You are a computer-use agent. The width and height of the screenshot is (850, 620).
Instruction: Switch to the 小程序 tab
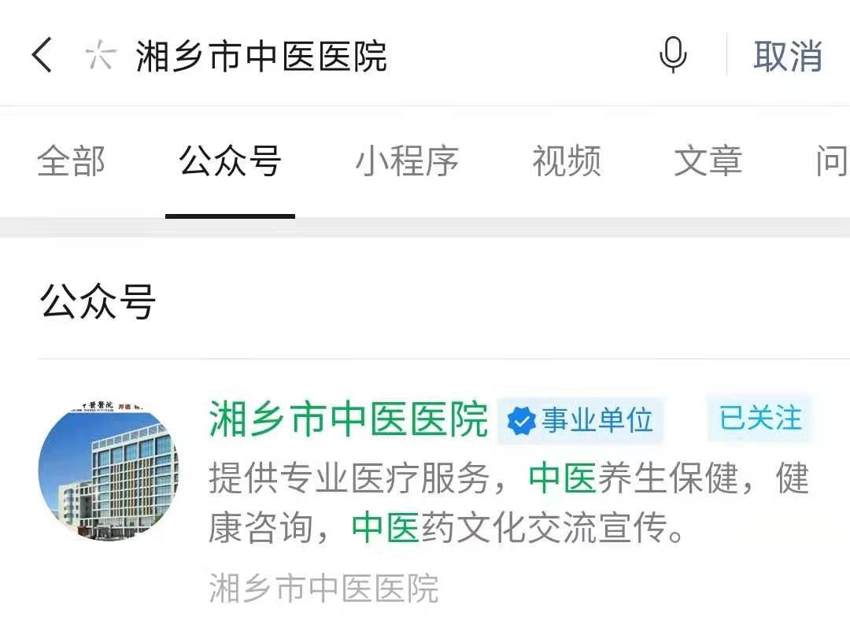coord(407,161)
